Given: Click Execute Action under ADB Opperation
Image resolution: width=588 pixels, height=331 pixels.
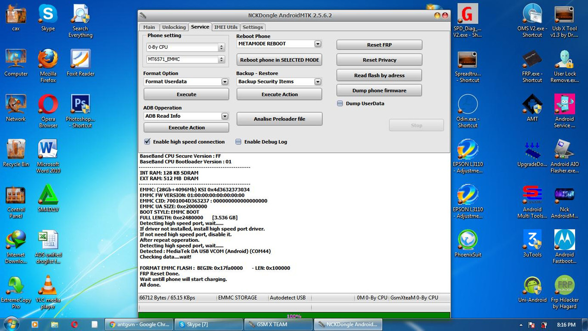Looking at the screenshot, I should click(187, 127).
